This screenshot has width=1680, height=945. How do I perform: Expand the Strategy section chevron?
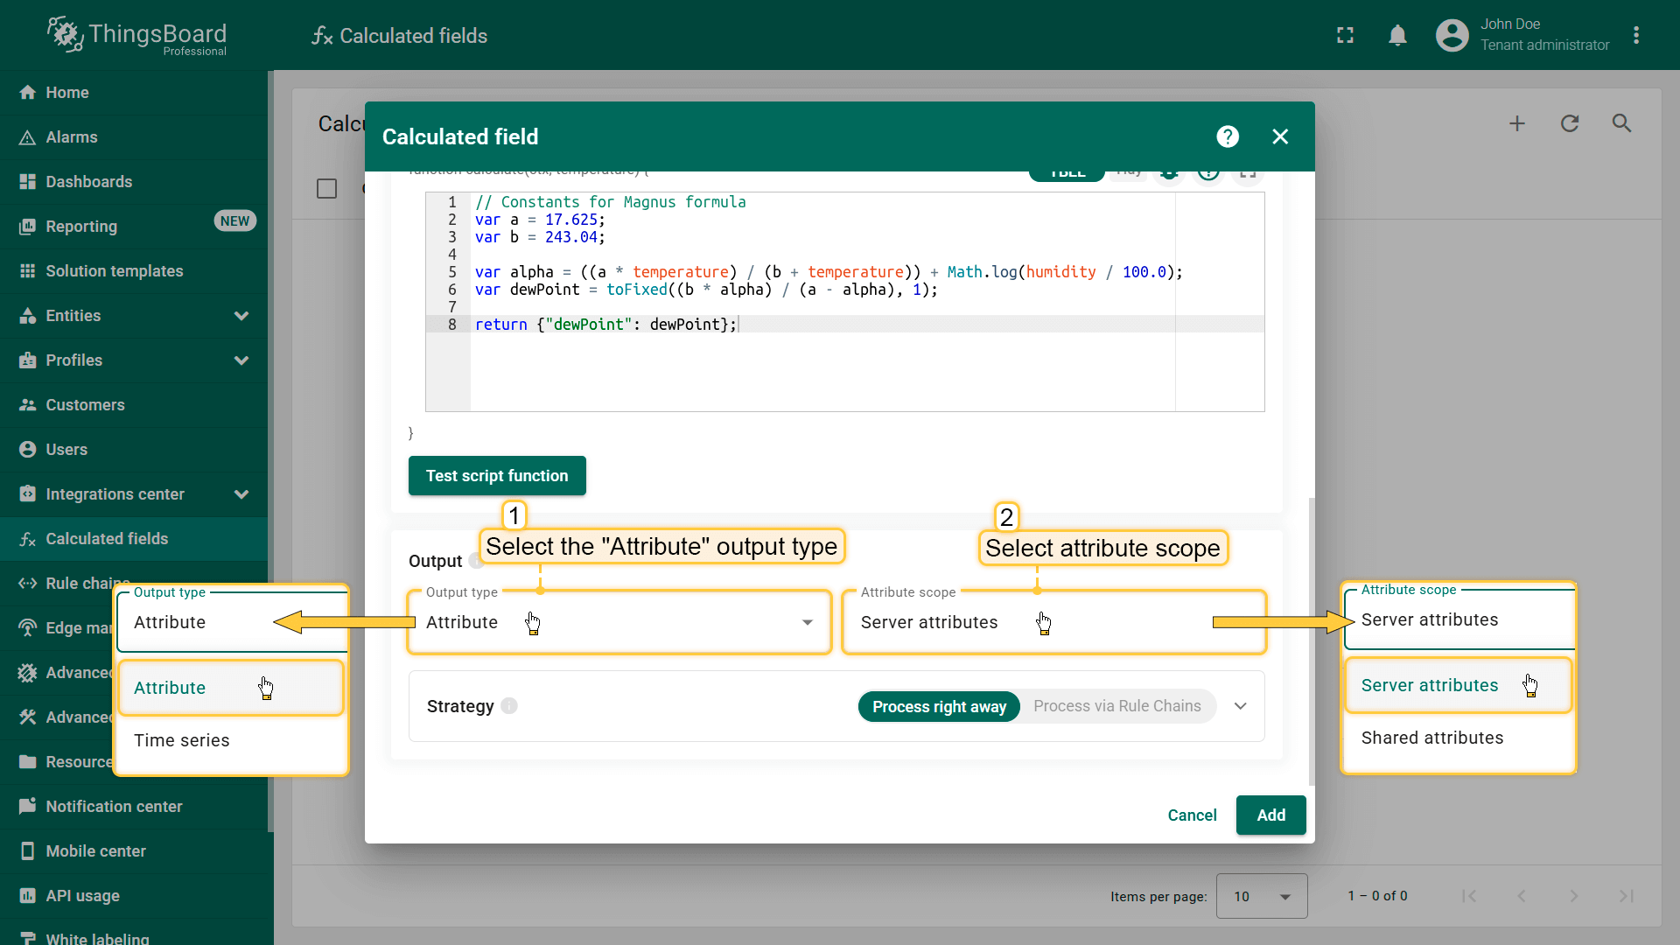(1240, 707)
